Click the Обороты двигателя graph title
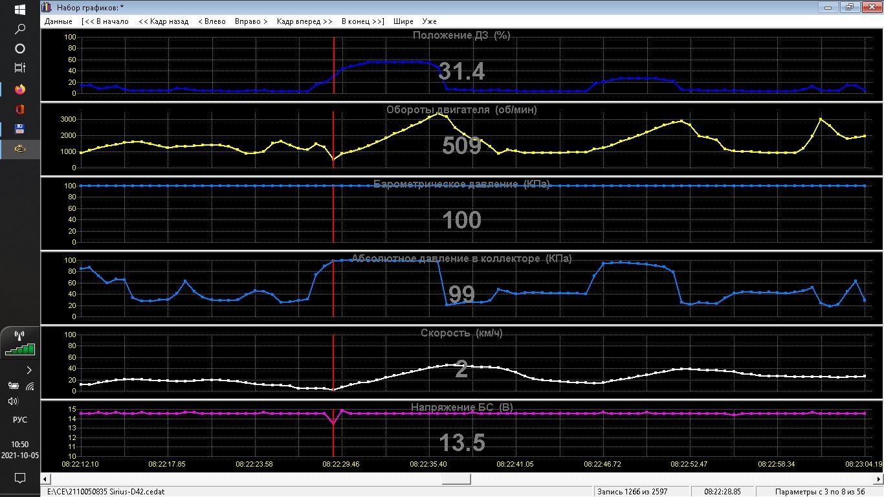Screen dimensions: 884x497 tap(461, 109)
